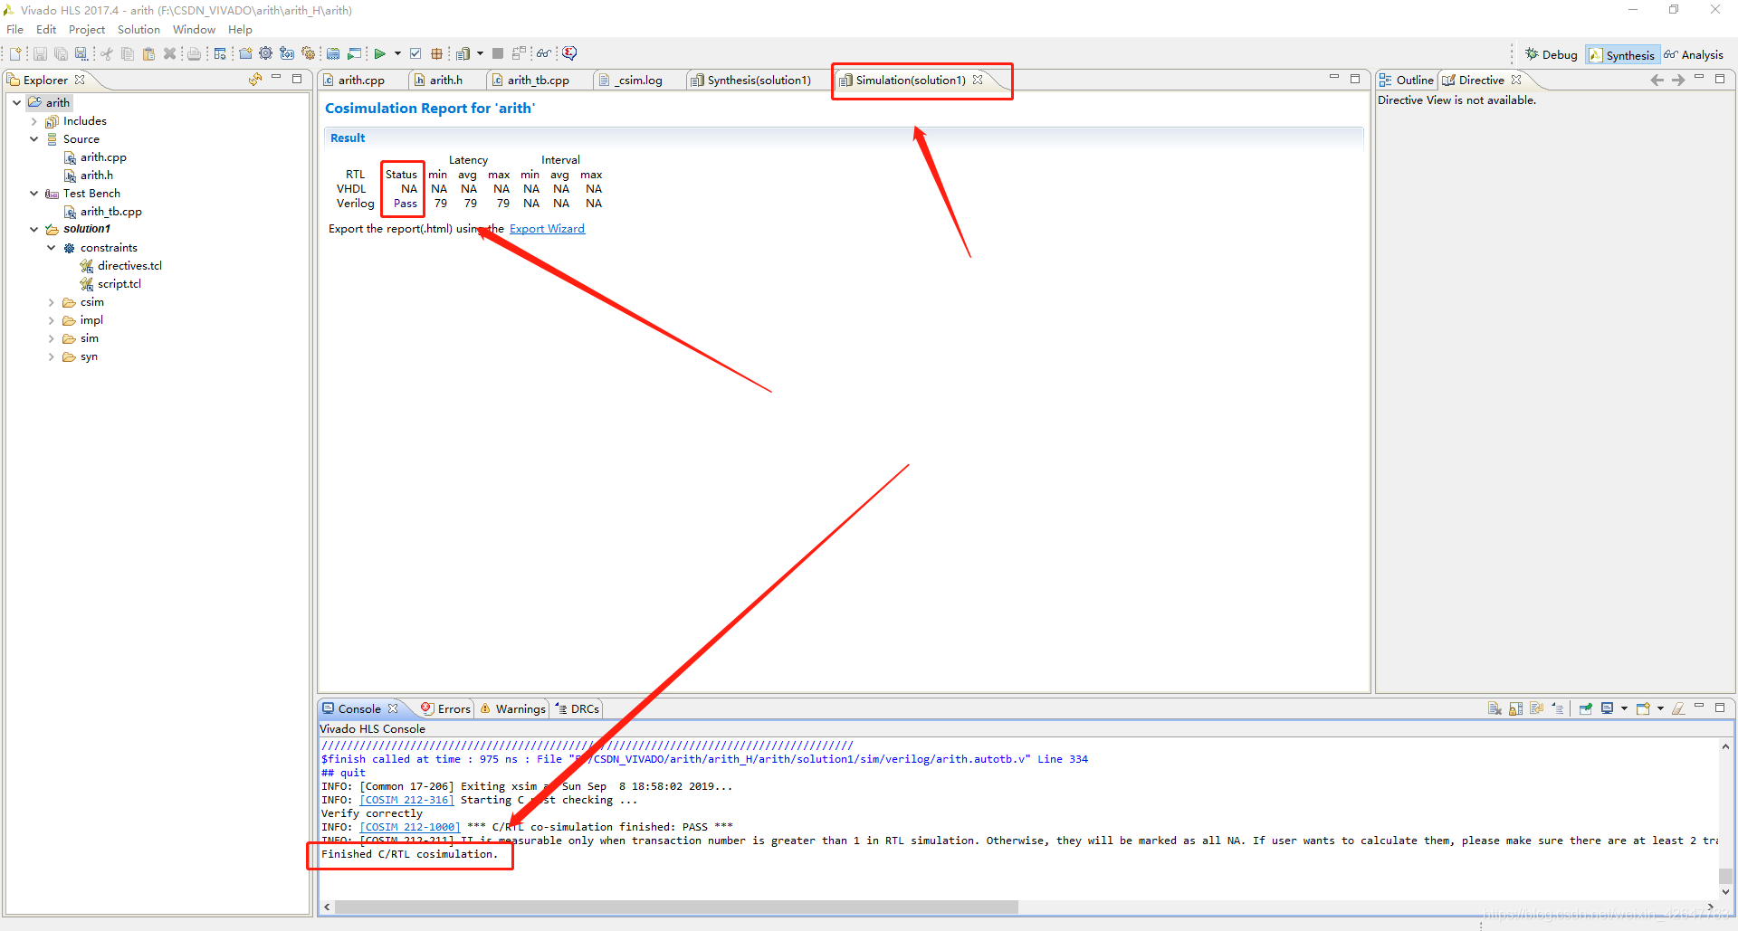Open the Open Analysis Perspective glasses icon
Image resolution: width=1738 pixels, height=931 pixels.
[543, 53]
